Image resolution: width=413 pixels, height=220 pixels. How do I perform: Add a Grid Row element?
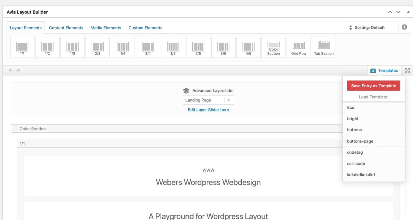point(299,47)
